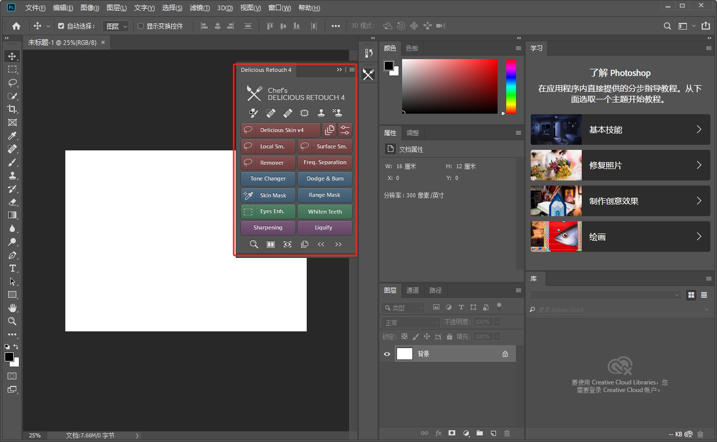This screenshot has height=442, width=717.
Task: Click the foreground color swatch in Color panel
Action: click(389, 65)
